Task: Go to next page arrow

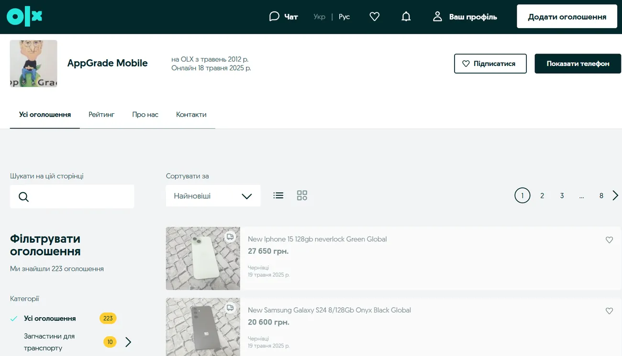Action: (615, 195)
